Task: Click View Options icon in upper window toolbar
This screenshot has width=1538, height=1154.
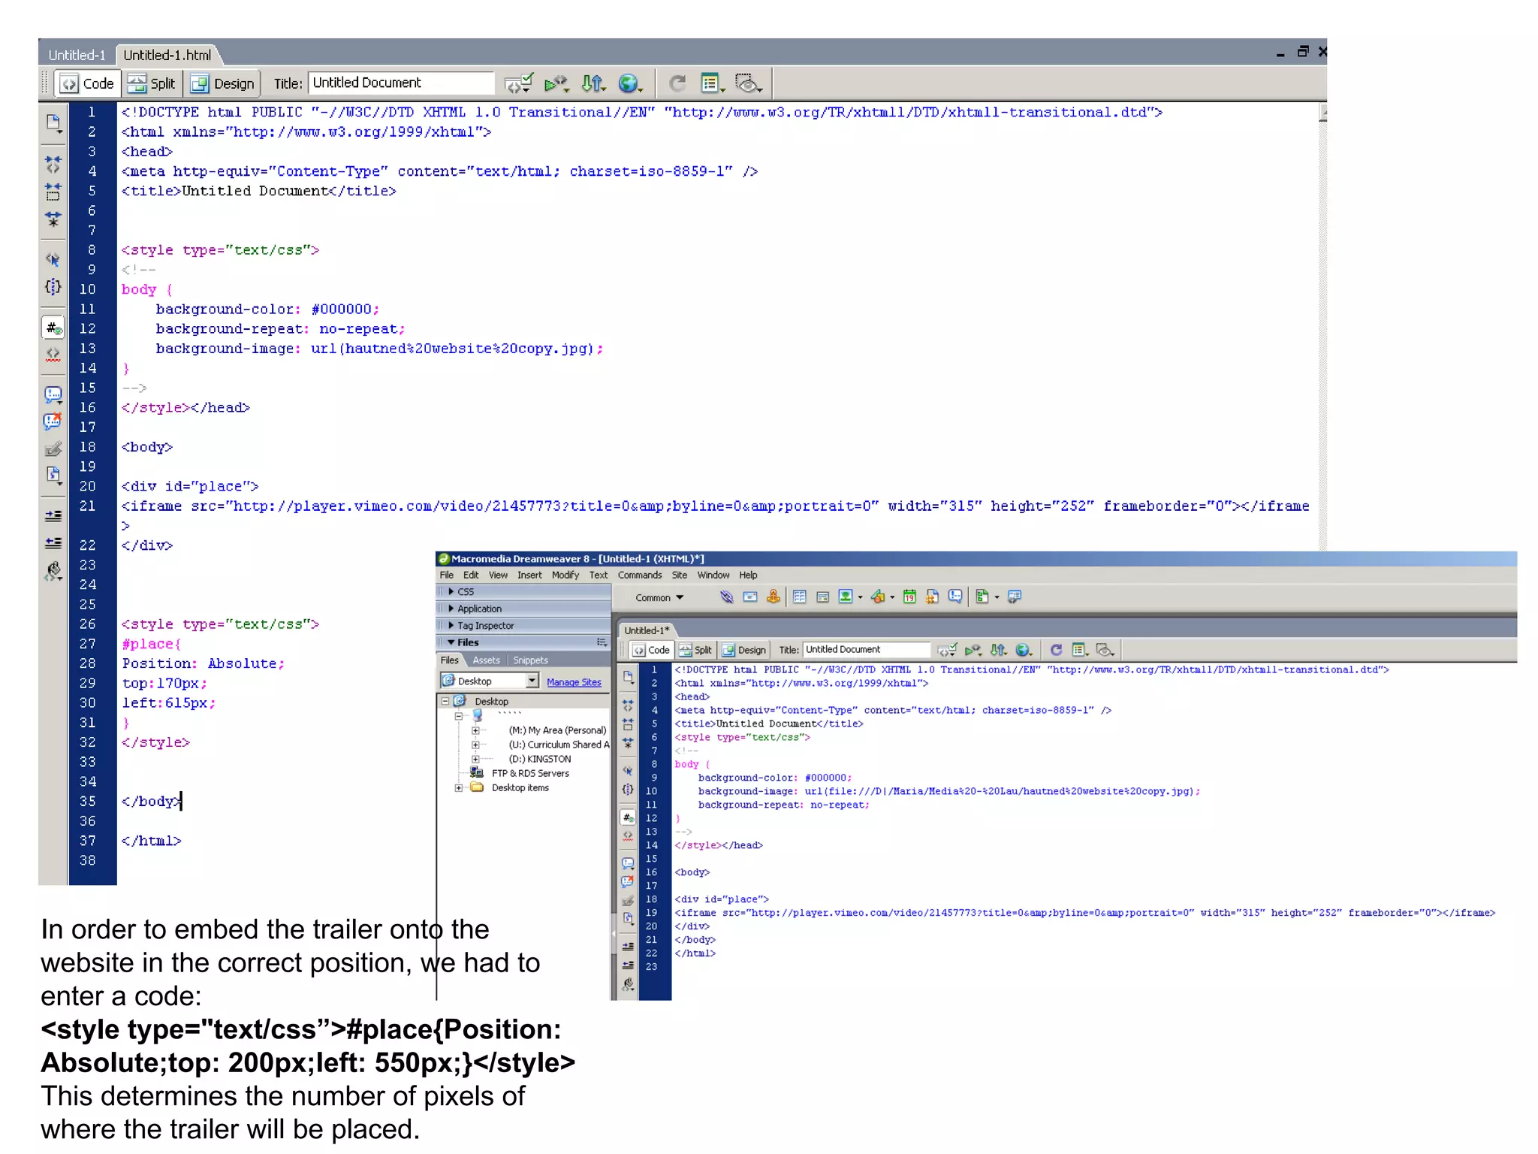Action: point(710,83)
